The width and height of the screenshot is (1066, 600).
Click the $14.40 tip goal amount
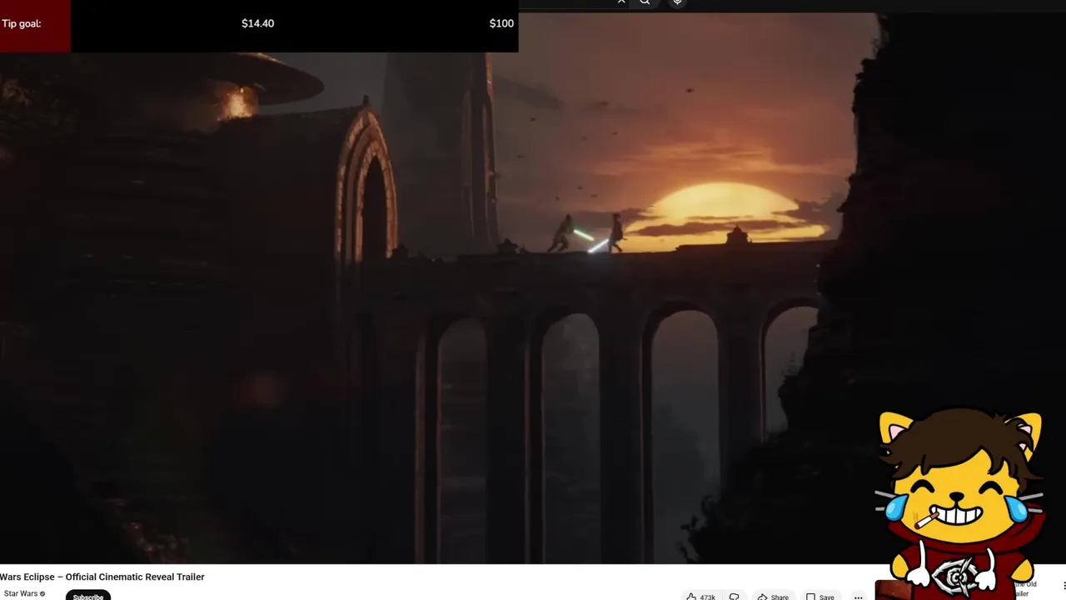[x=257, y=23]
